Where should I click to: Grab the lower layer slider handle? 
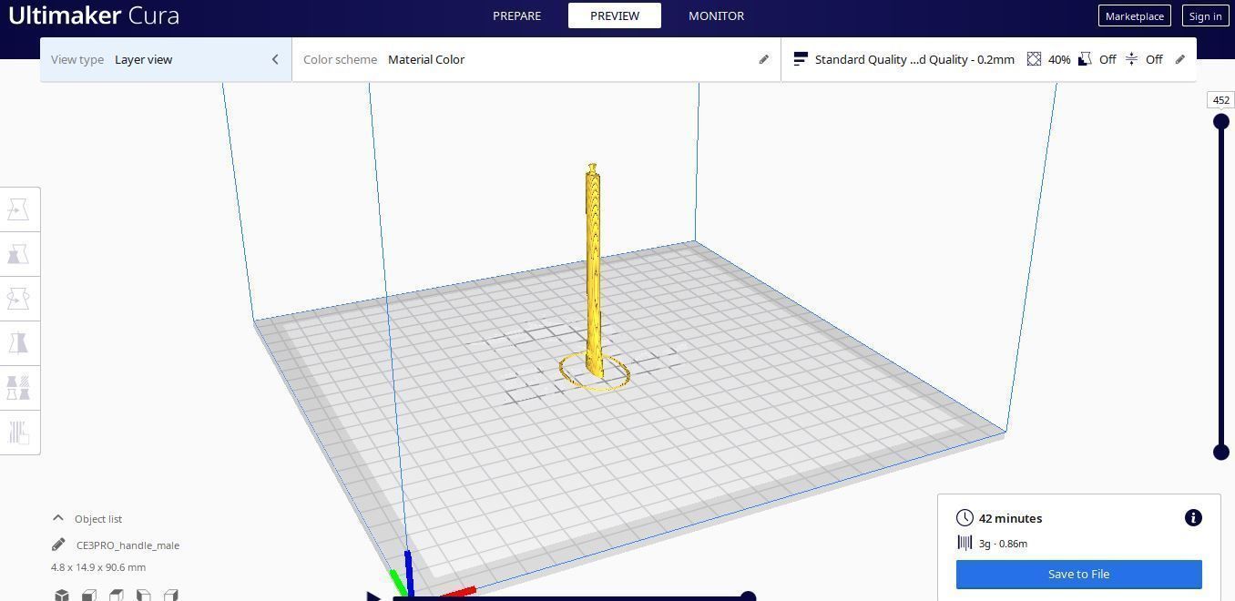[x=1221, y=452]
